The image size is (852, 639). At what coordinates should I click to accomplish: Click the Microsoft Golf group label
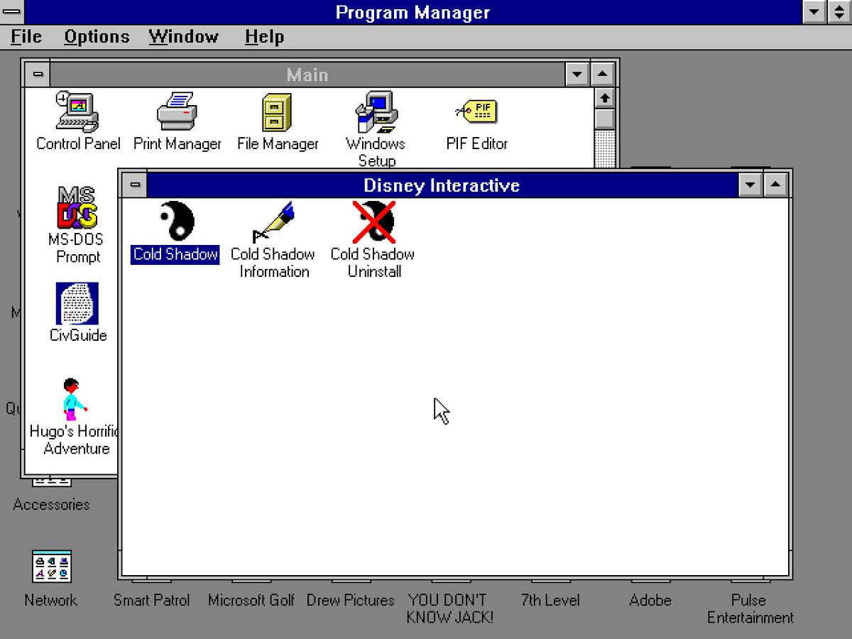251,601
